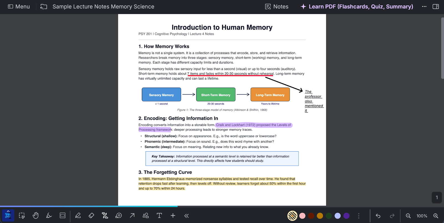Select the hand pan tool
The width and height of the screenshot is (444, 223).
pyautogui.click(x=36, y=216)
